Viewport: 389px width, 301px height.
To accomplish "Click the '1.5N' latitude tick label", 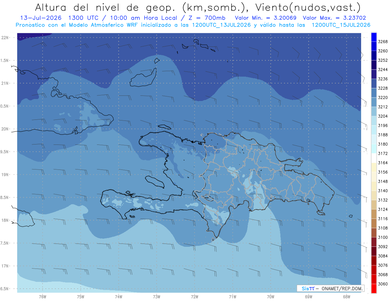I will (4, 60).
